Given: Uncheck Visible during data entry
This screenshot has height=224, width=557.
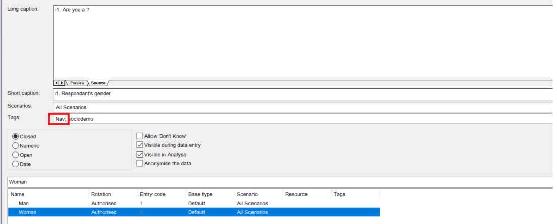Looking at the screenshot, I should pos(140,145).
